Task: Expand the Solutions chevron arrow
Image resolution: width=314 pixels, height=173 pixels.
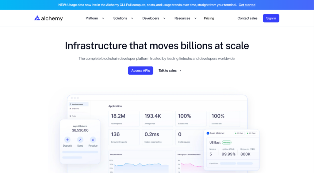Action: pos(132,18)
